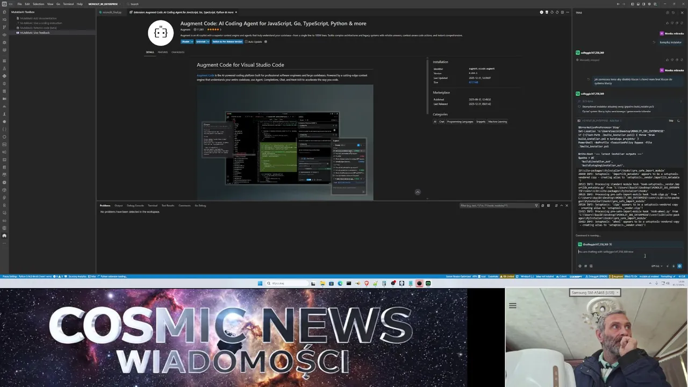This screenshot has width=688, height=387.
Task: Click Switch to Pre-Release Version button
Action: pyautogui.click(x=227, y=41)
